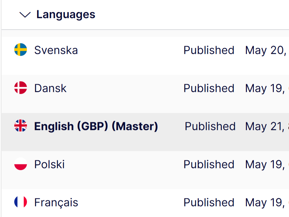Click the Polish flag icon
This screenshot has height=217, width=289.
(21, 164)
